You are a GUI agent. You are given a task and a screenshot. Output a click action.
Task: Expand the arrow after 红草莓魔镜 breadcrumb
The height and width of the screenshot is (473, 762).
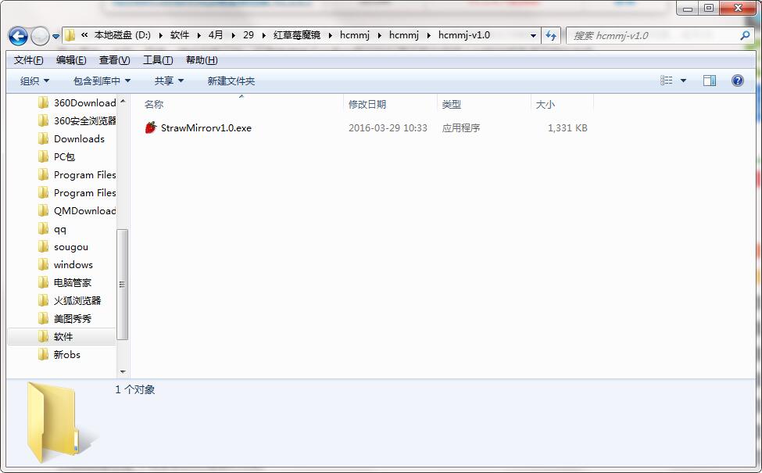click(331, 35)
